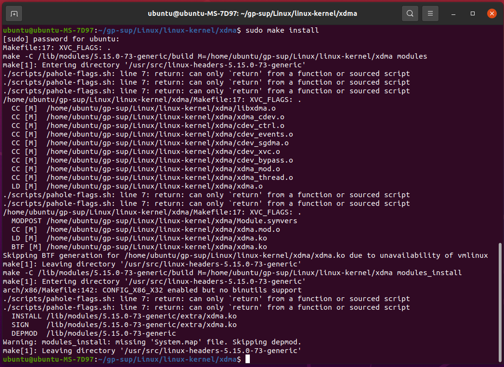Click the 'missing System.map' warning line
The image size is (504, 367).
[152, 342]
